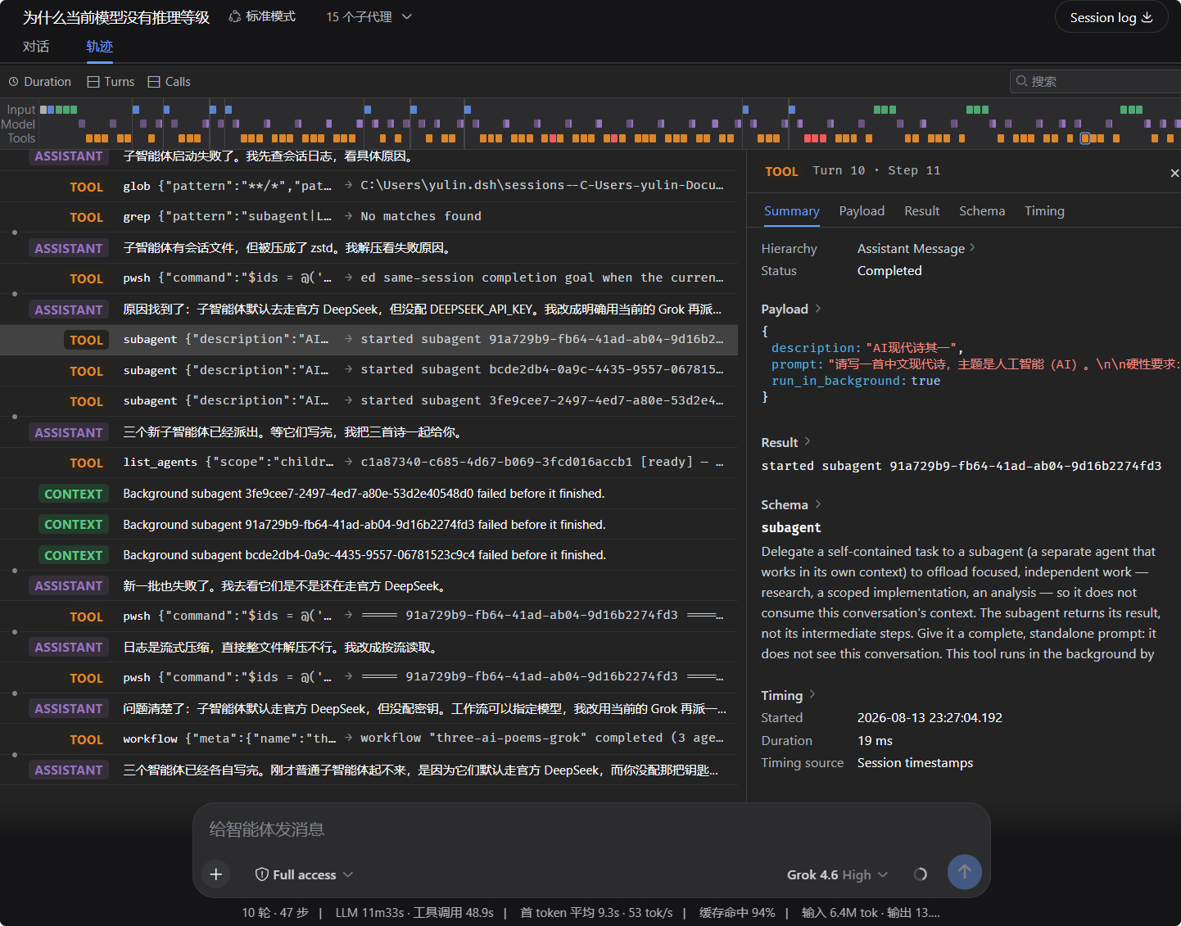1181x926 pixels.
Task: Open the Grok 4.6 High model dropdown
Action: [837, 874]
